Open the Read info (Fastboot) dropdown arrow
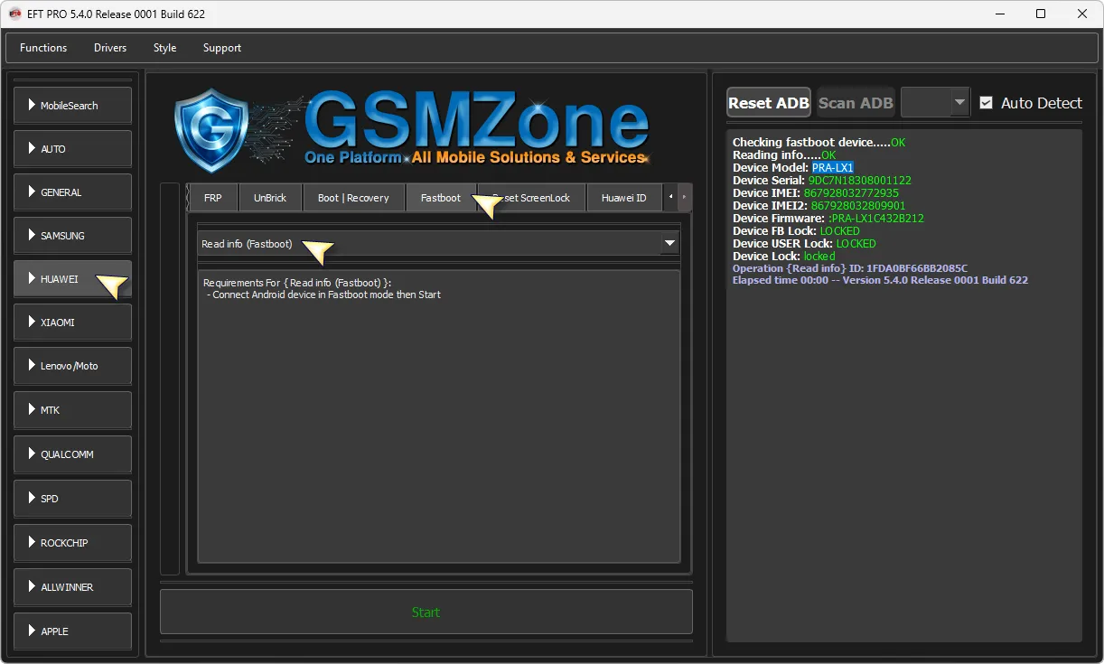 click(669, 243)
